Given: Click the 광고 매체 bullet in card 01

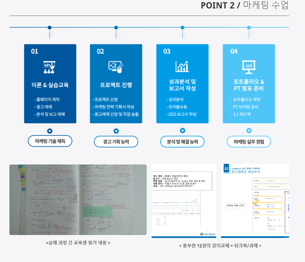Looking at the screenshot, I should 43,107.
